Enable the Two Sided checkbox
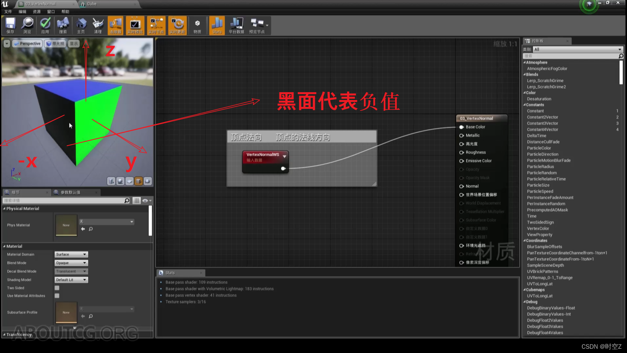The width and height of the screenshot is (627, 353). coord(57,288)
